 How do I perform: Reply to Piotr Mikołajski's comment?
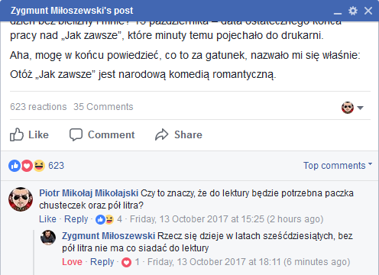point(76,219)
